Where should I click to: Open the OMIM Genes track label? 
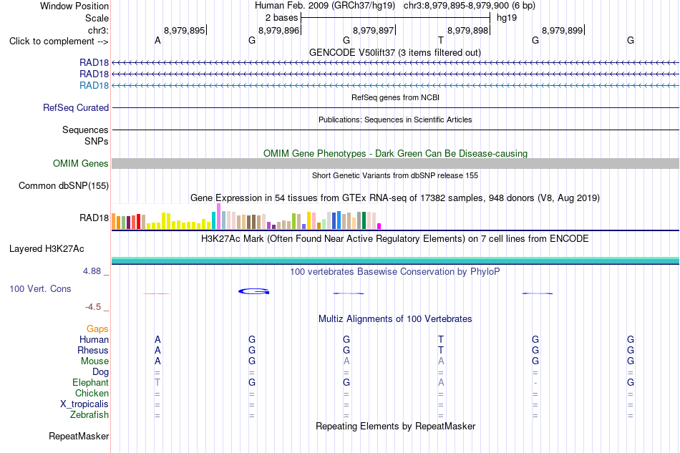pyautogui.click(x=80, y=163)
